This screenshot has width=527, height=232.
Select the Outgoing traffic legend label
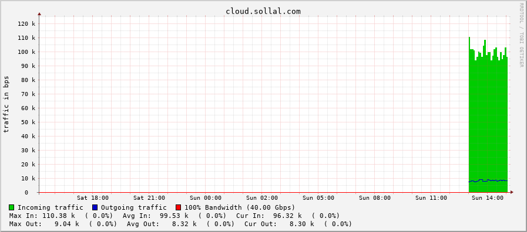point(134,207)
